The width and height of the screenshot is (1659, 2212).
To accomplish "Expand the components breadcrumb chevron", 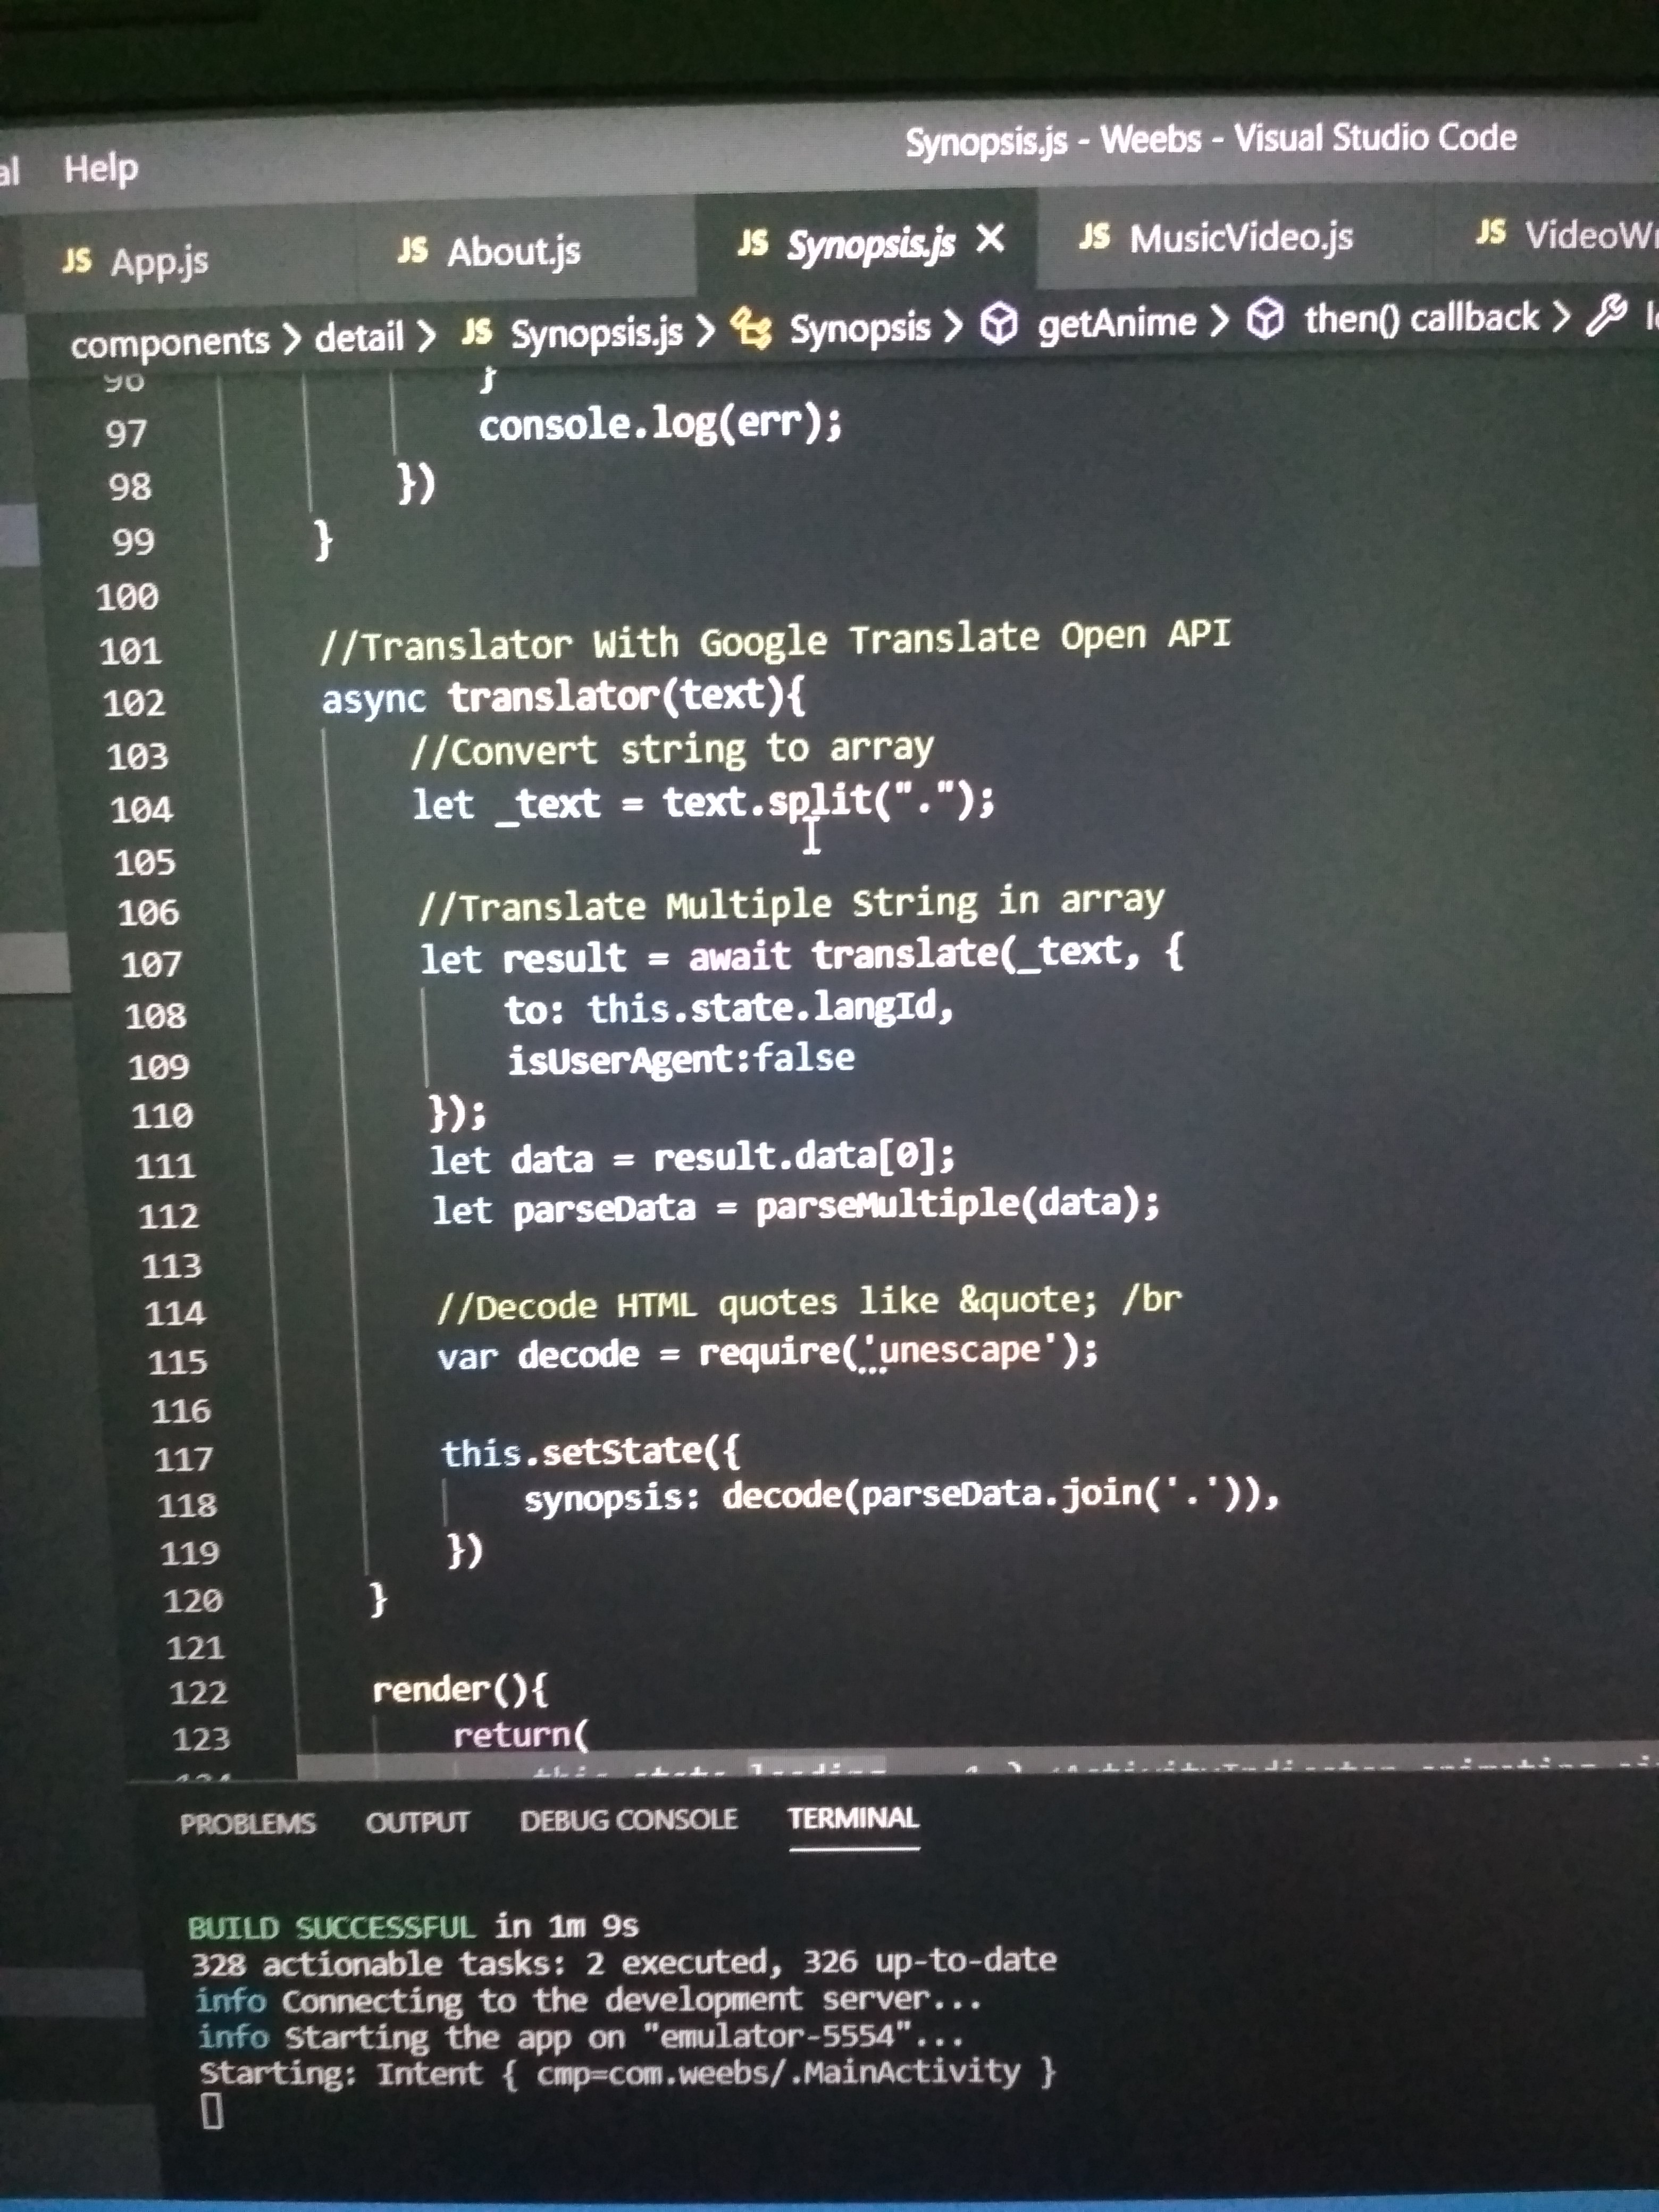I will (291, 339).
